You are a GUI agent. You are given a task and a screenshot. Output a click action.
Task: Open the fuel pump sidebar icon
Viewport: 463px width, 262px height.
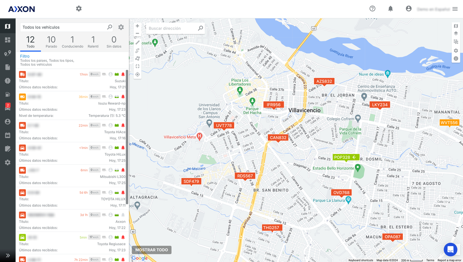8,94
